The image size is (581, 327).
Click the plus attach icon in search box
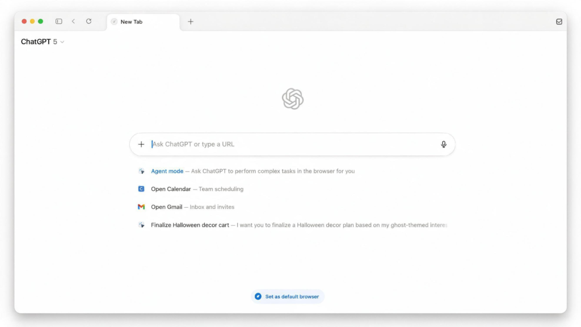141,144
